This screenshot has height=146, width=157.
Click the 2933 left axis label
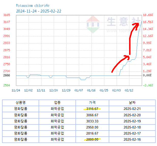[7, 43]
